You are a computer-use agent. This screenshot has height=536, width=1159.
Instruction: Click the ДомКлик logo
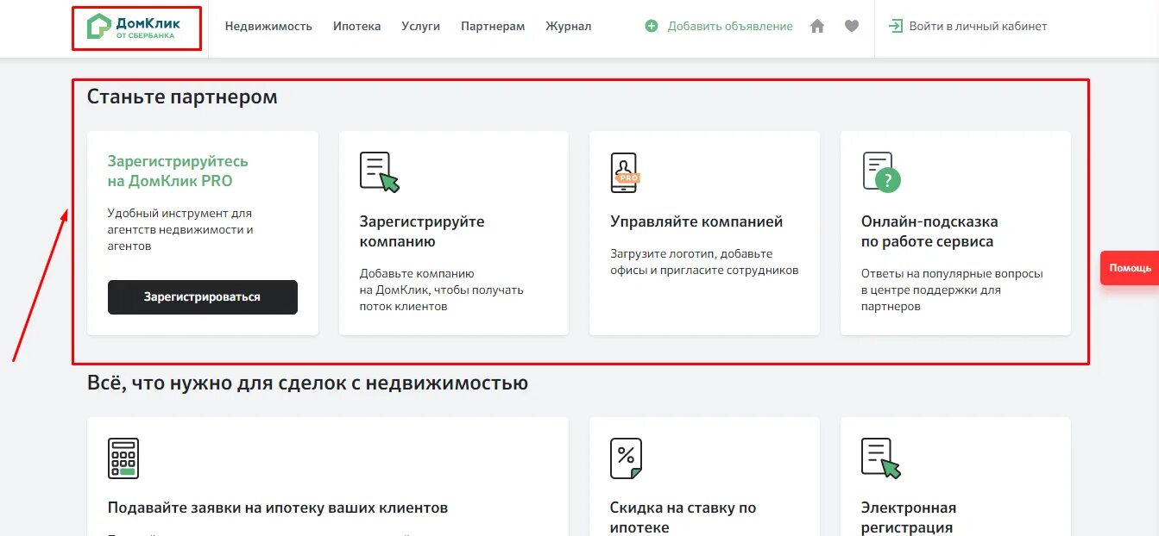135,27
